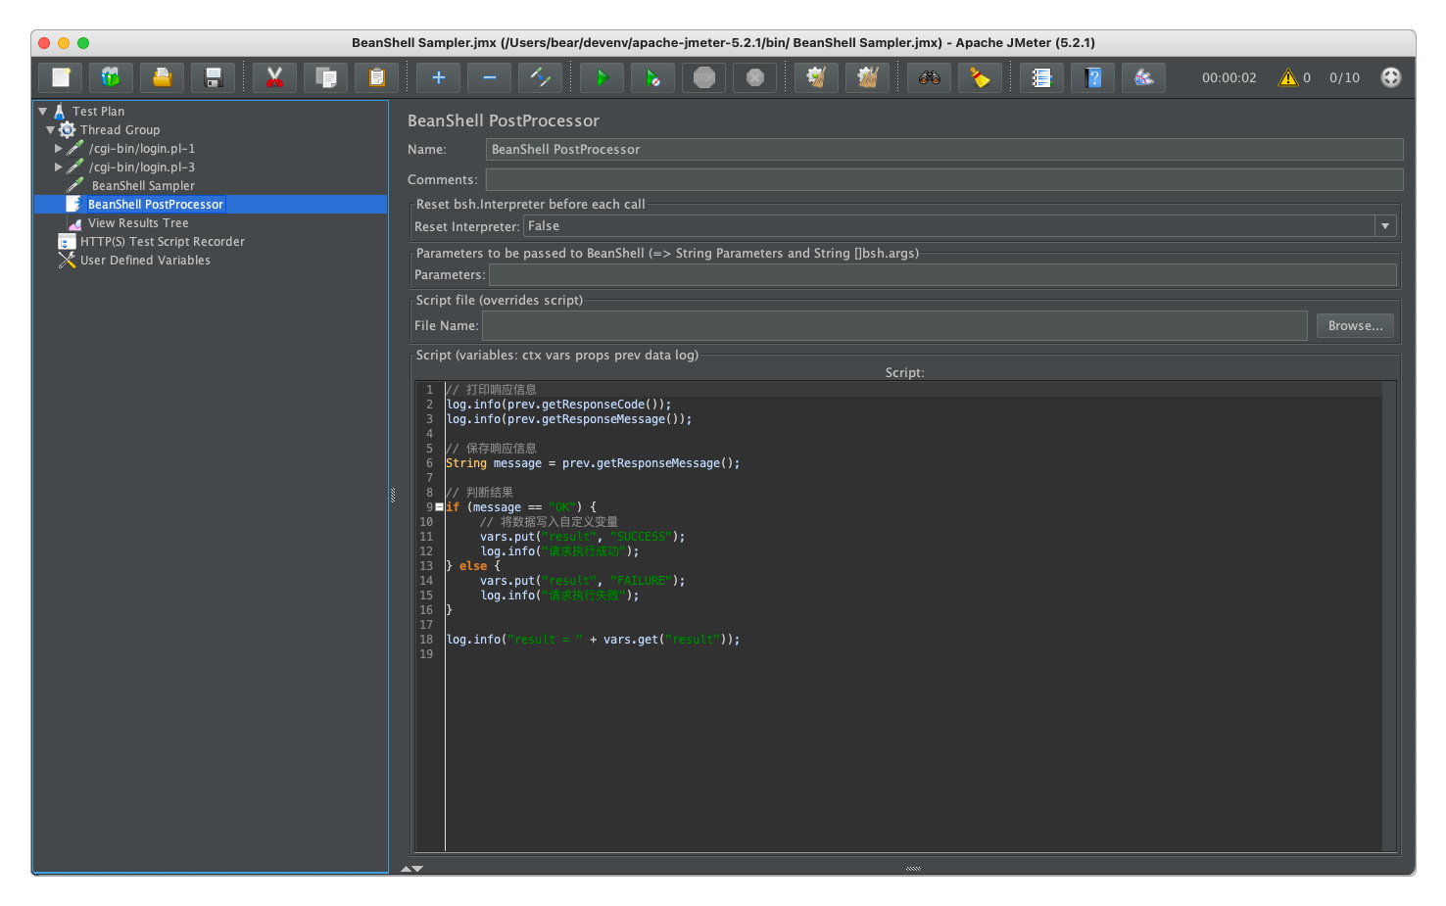The image size is (1446, 906).
Task: Select Test Plan in the tree
Action: (98, 112)
